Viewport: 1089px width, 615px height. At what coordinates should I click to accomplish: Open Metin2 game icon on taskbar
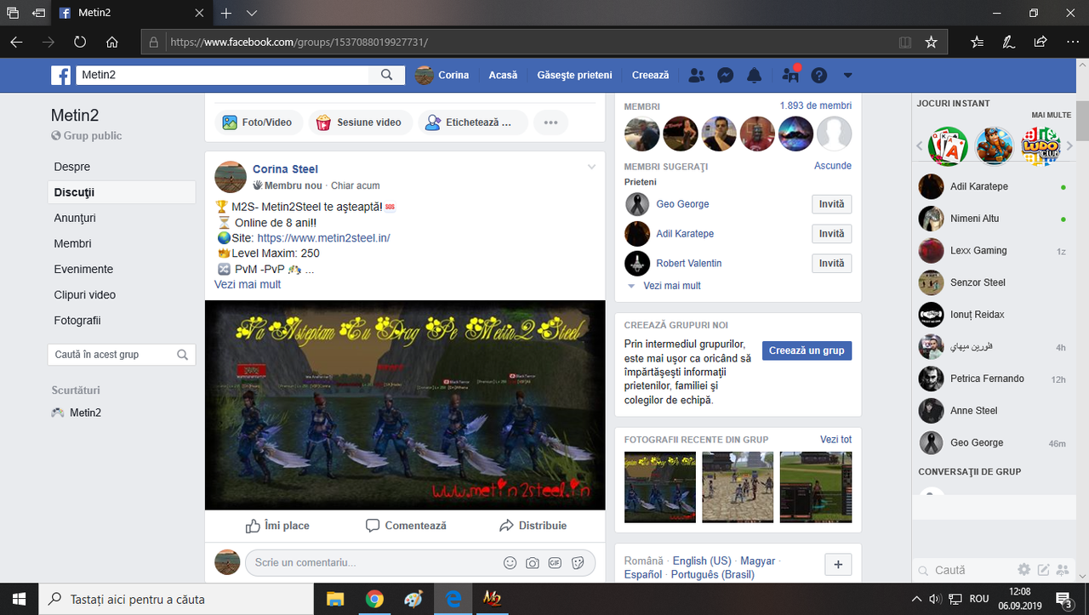click(x=492, y=600)
